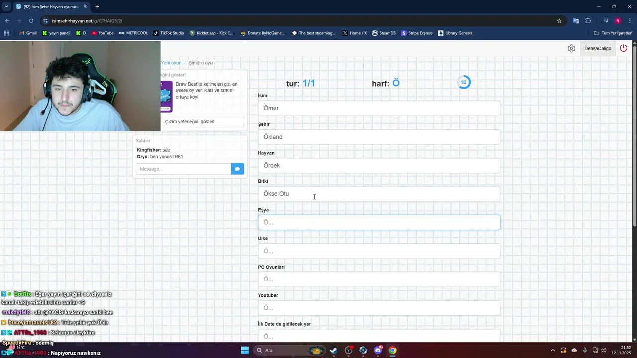Focus the Eşya input field
This screenshot has height=358, width=637.
pos(379,222)
